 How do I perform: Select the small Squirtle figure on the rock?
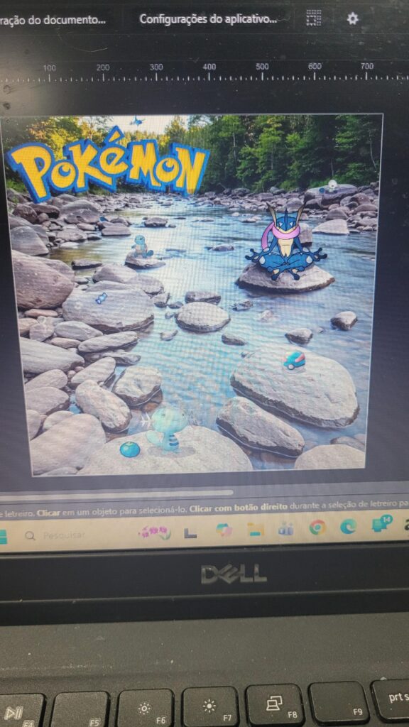[x=141, y=246]
